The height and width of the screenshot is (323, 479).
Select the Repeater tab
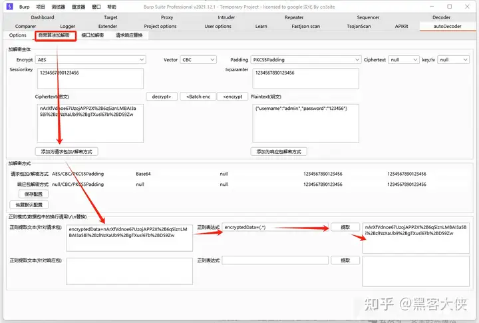[x=294, y=17]
